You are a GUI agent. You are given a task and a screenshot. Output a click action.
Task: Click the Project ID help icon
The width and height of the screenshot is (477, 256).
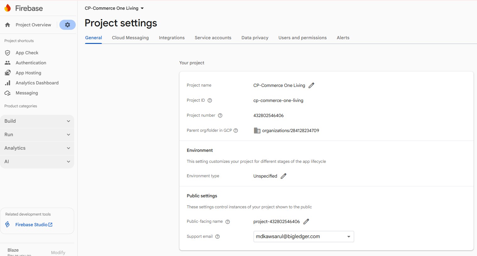click(x=210, y=100)
